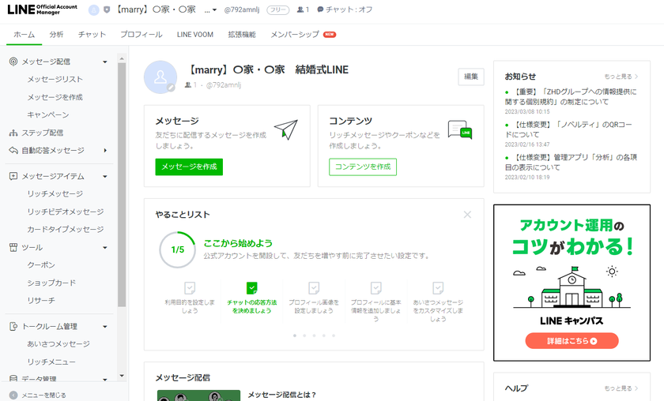Select the プロフィール画像を設定しましょう step
Image resolution: width=664 pixels, height=401 pixels.
click(314, 298)
